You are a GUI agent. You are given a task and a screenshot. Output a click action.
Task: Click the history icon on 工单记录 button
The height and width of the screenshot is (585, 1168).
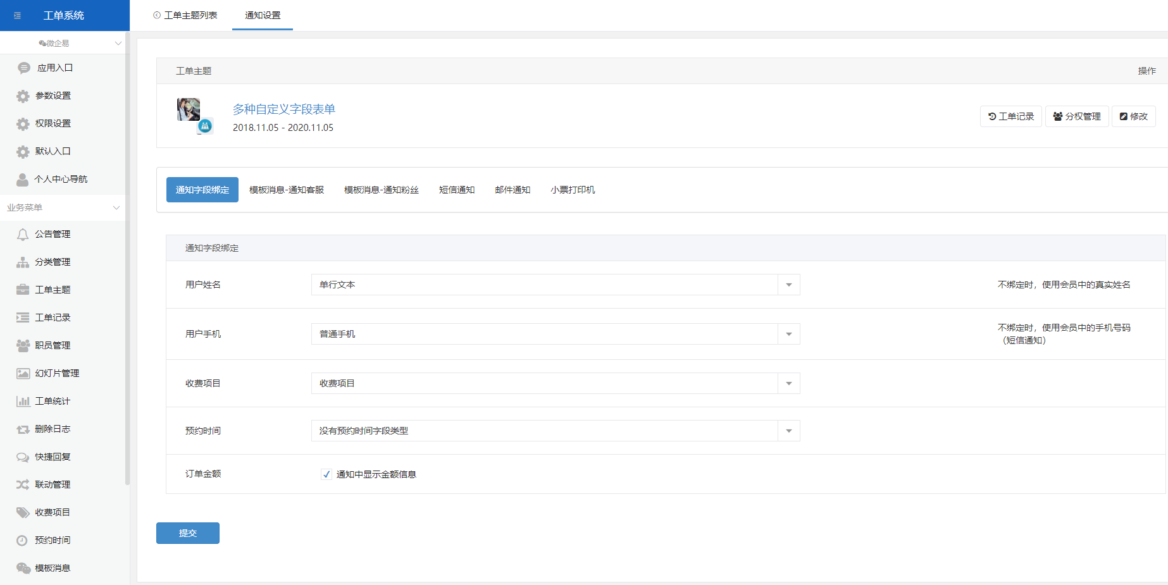point(992,116)
